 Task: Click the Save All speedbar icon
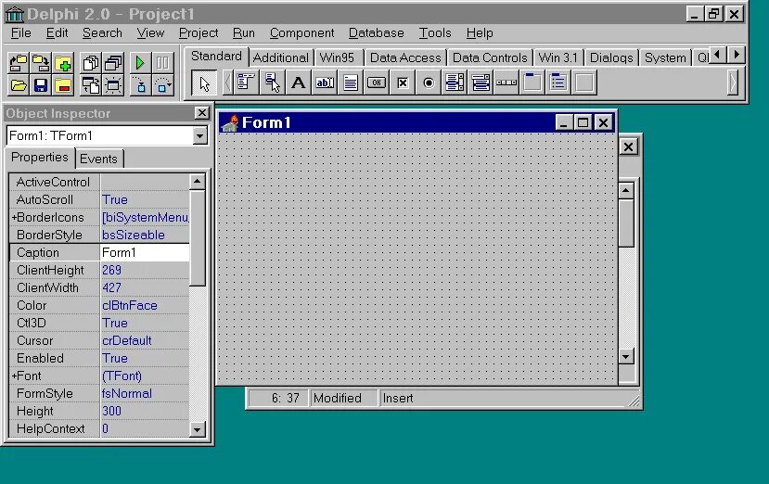(41, 63)
